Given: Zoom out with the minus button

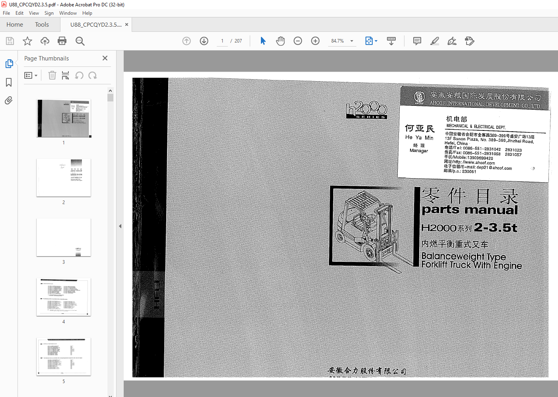Looking at the screenshot, I should (298, 41).
